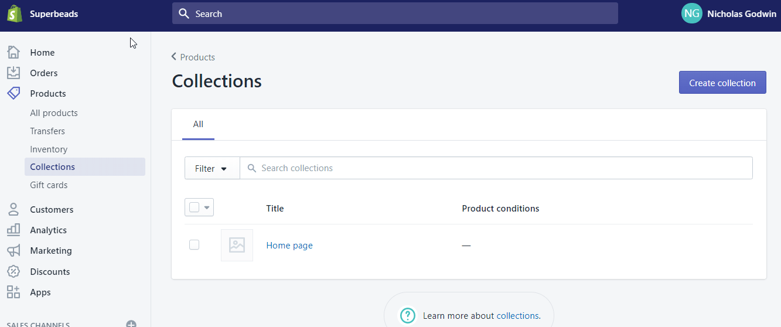Click the Discounts percent badge icon
The image size is (781, 327).
pos(13,271)
